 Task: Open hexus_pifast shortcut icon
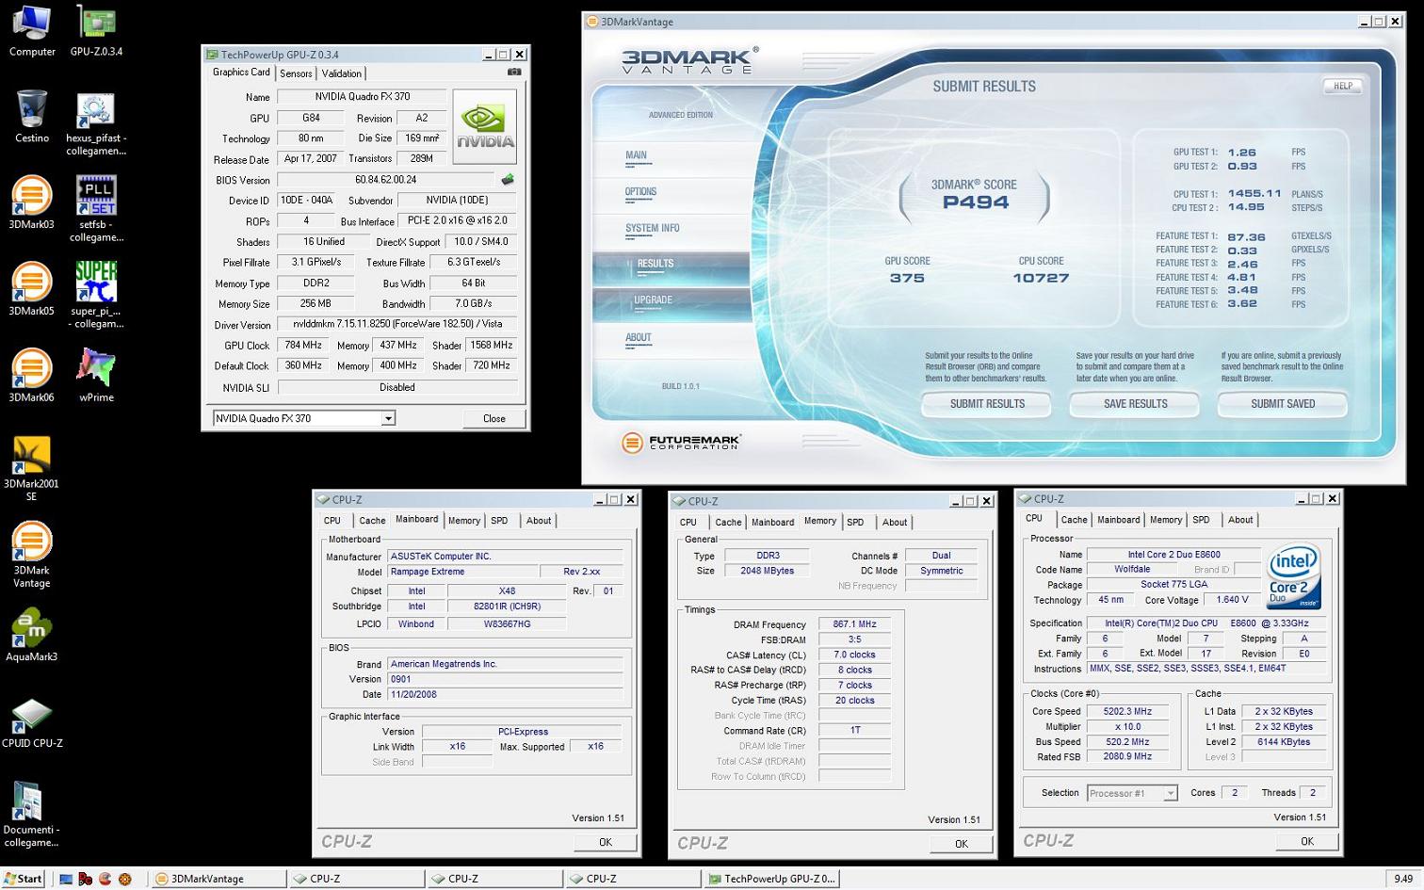tap(96, 123)
